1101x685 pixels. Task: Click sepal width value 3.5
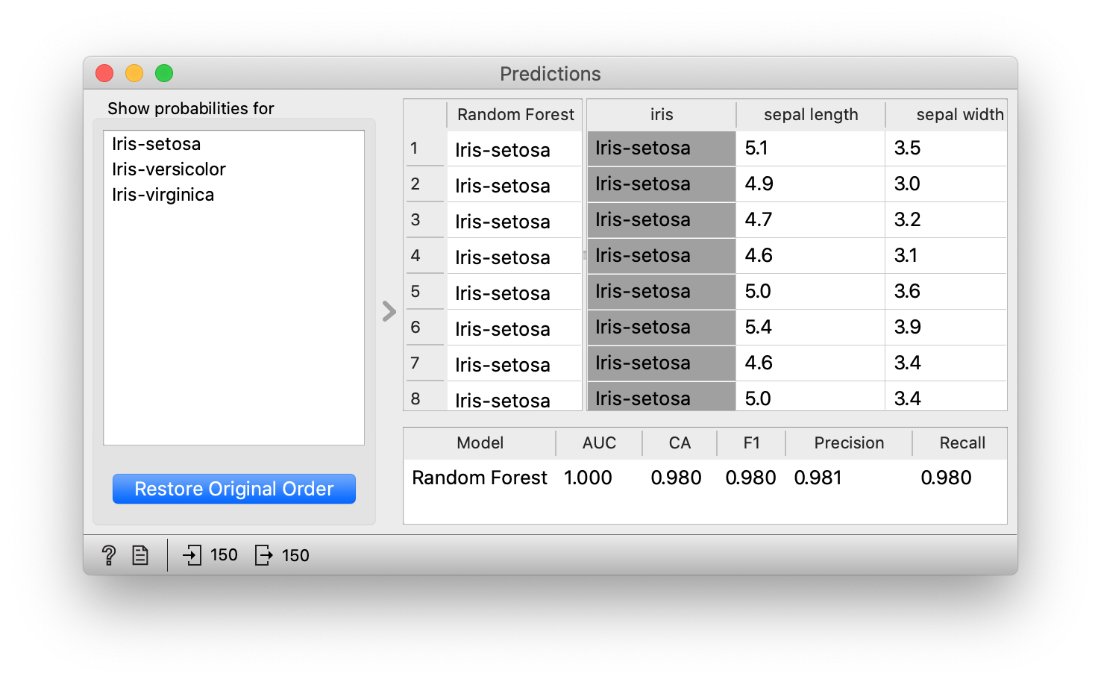947,148
